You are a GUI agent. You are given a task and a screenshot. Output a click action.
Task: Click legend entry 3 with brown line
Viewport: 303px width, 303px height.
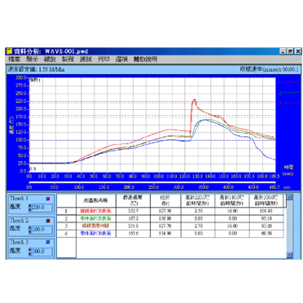(x=289, y=103)
